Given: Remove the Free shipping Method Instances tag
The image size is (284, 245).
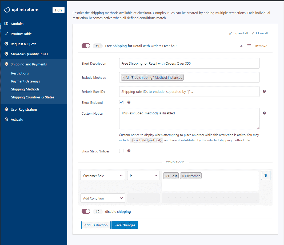Looking at the screenshot, I should (124, 77).
